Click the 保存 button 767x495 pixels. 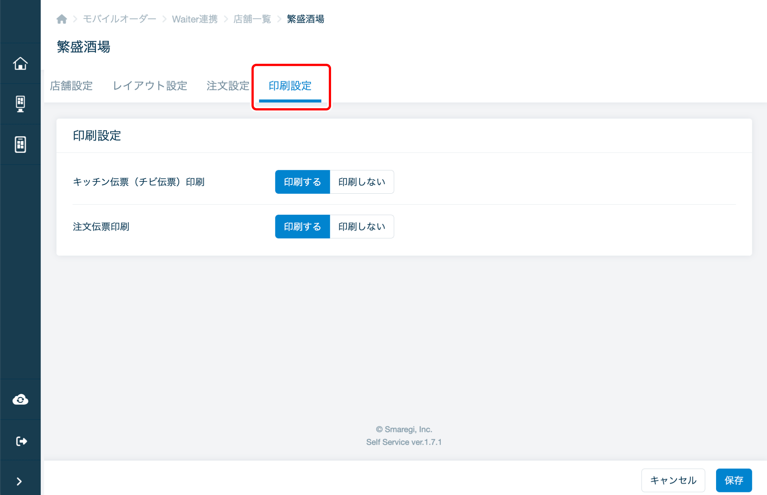tap(733, 480)
